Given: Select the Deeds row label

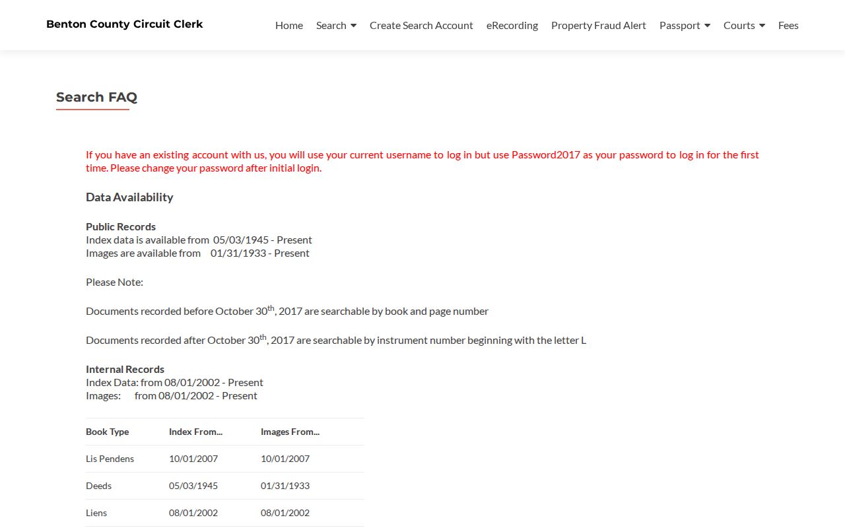Looking at the screenshot, I should click(98, 486).
